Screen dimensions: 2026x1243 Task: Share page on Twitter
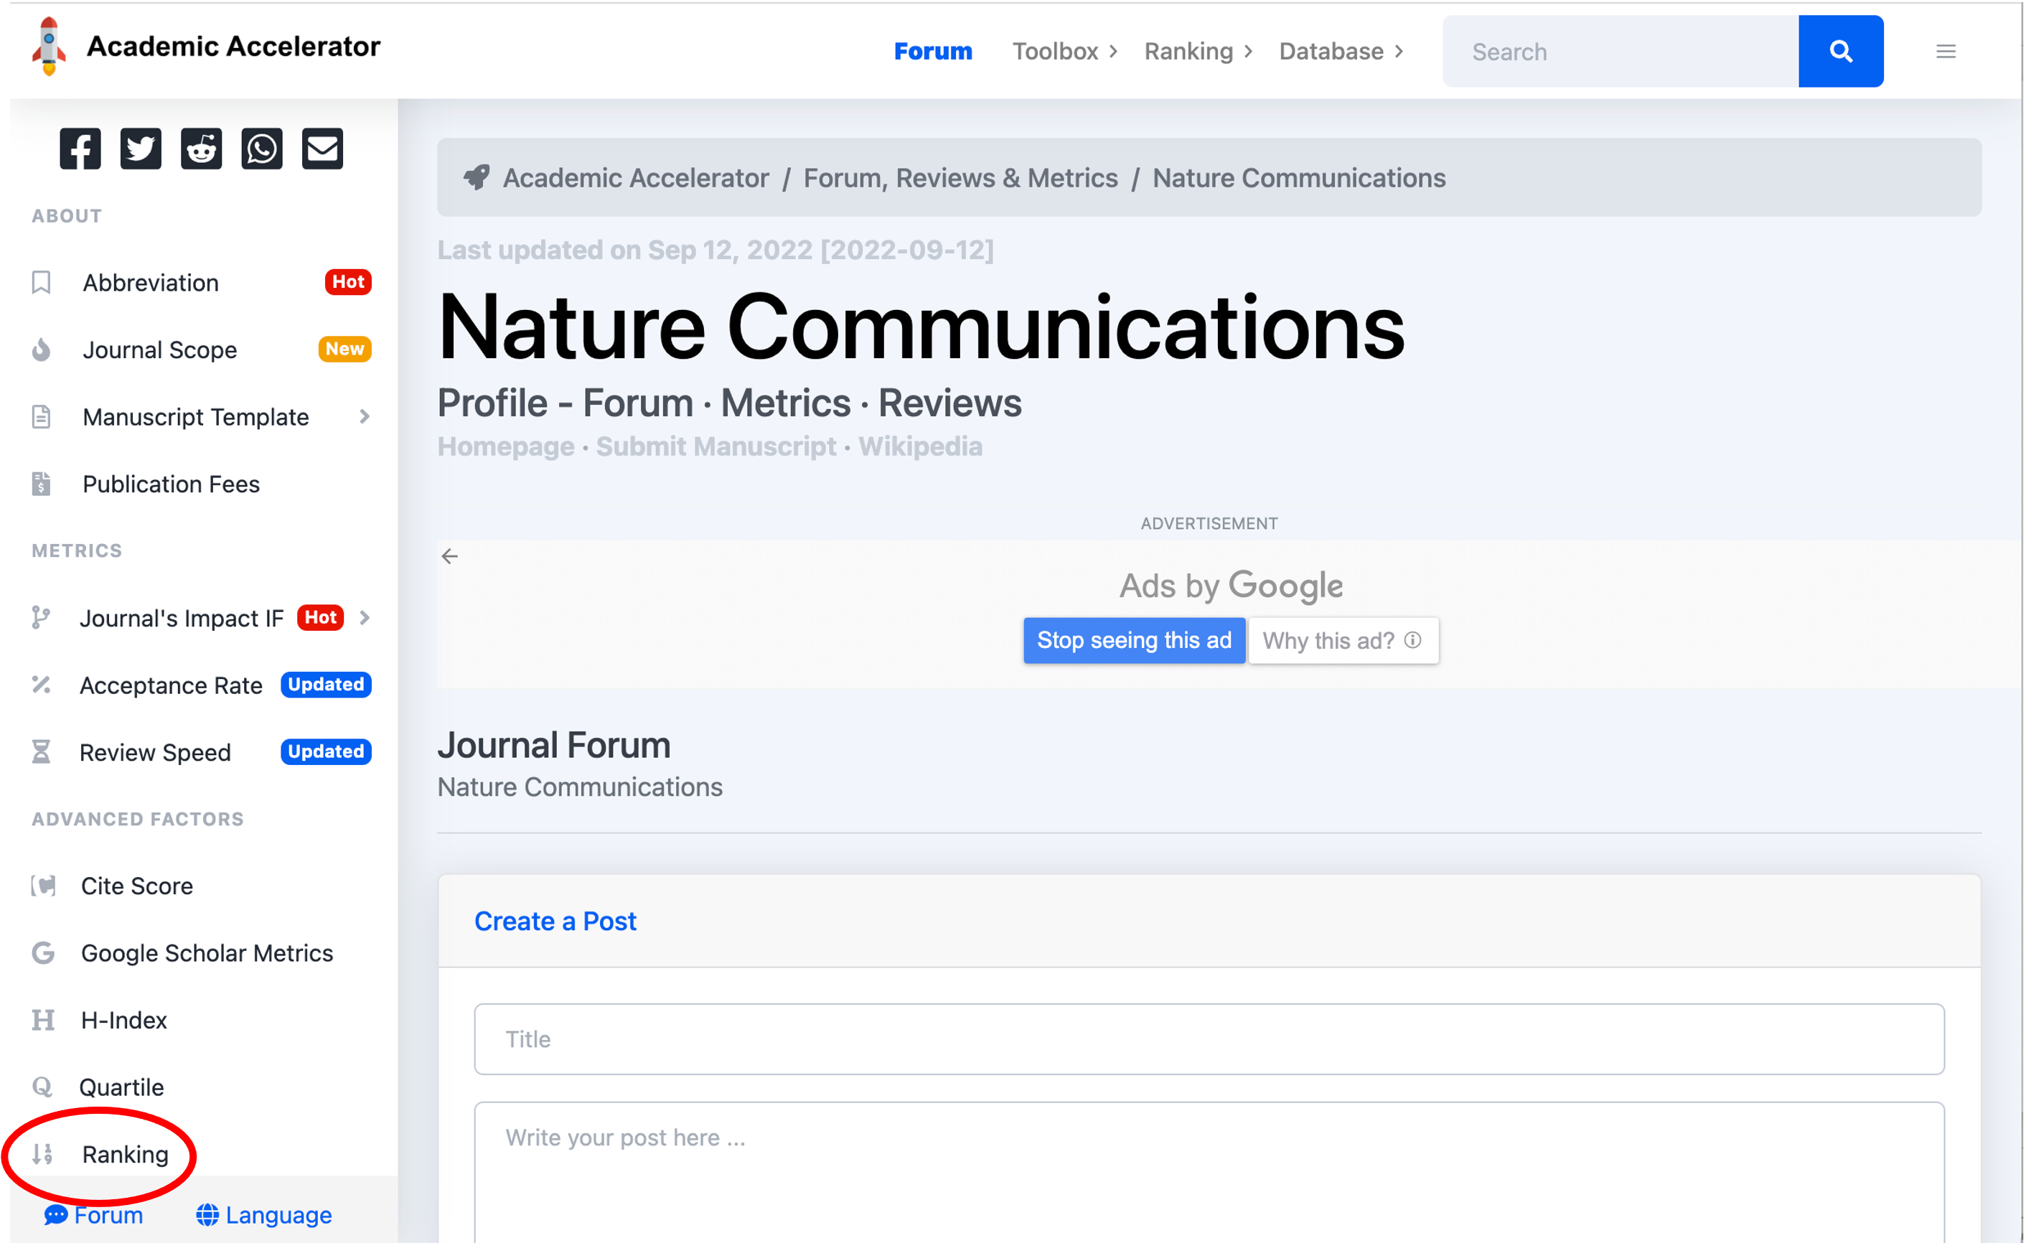coord(141,149)
